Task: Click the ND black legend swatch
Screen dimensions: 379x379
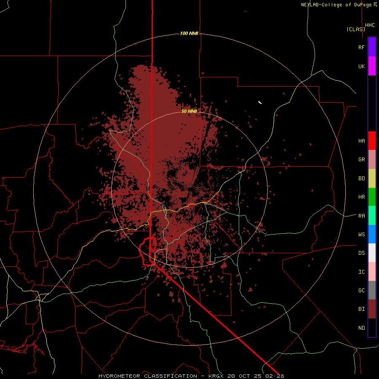Action: click(372, 328)
